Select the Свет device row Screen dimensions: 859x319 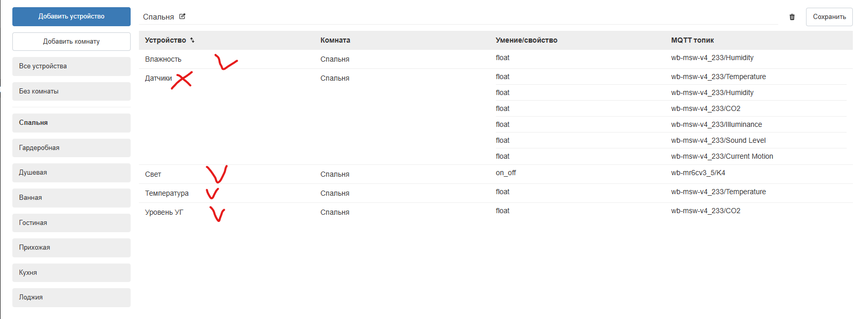pos(153,174)
